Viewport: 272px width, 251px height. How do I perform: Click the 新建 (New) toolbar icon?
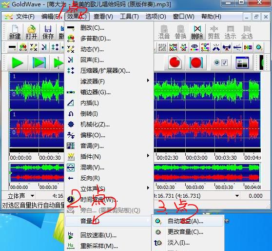[x=15, y=32]
